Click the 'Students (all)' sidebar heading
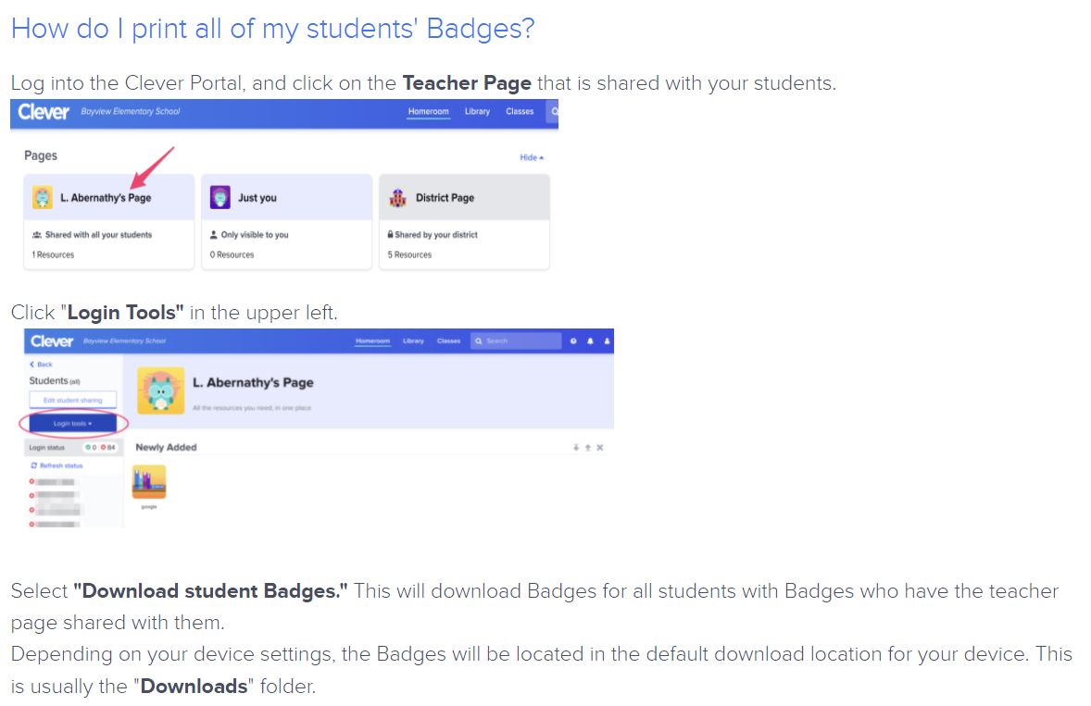This screenshot has height=706, width=1091. coord(55,381)
